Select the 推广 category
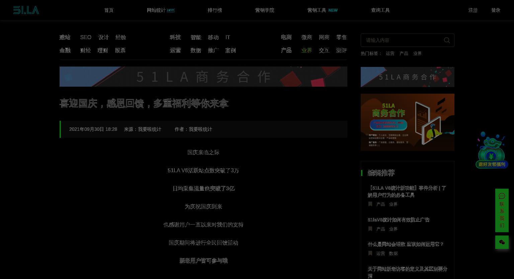Image resolution: width=514 pixels, height=279 pixels. (213, 50)
